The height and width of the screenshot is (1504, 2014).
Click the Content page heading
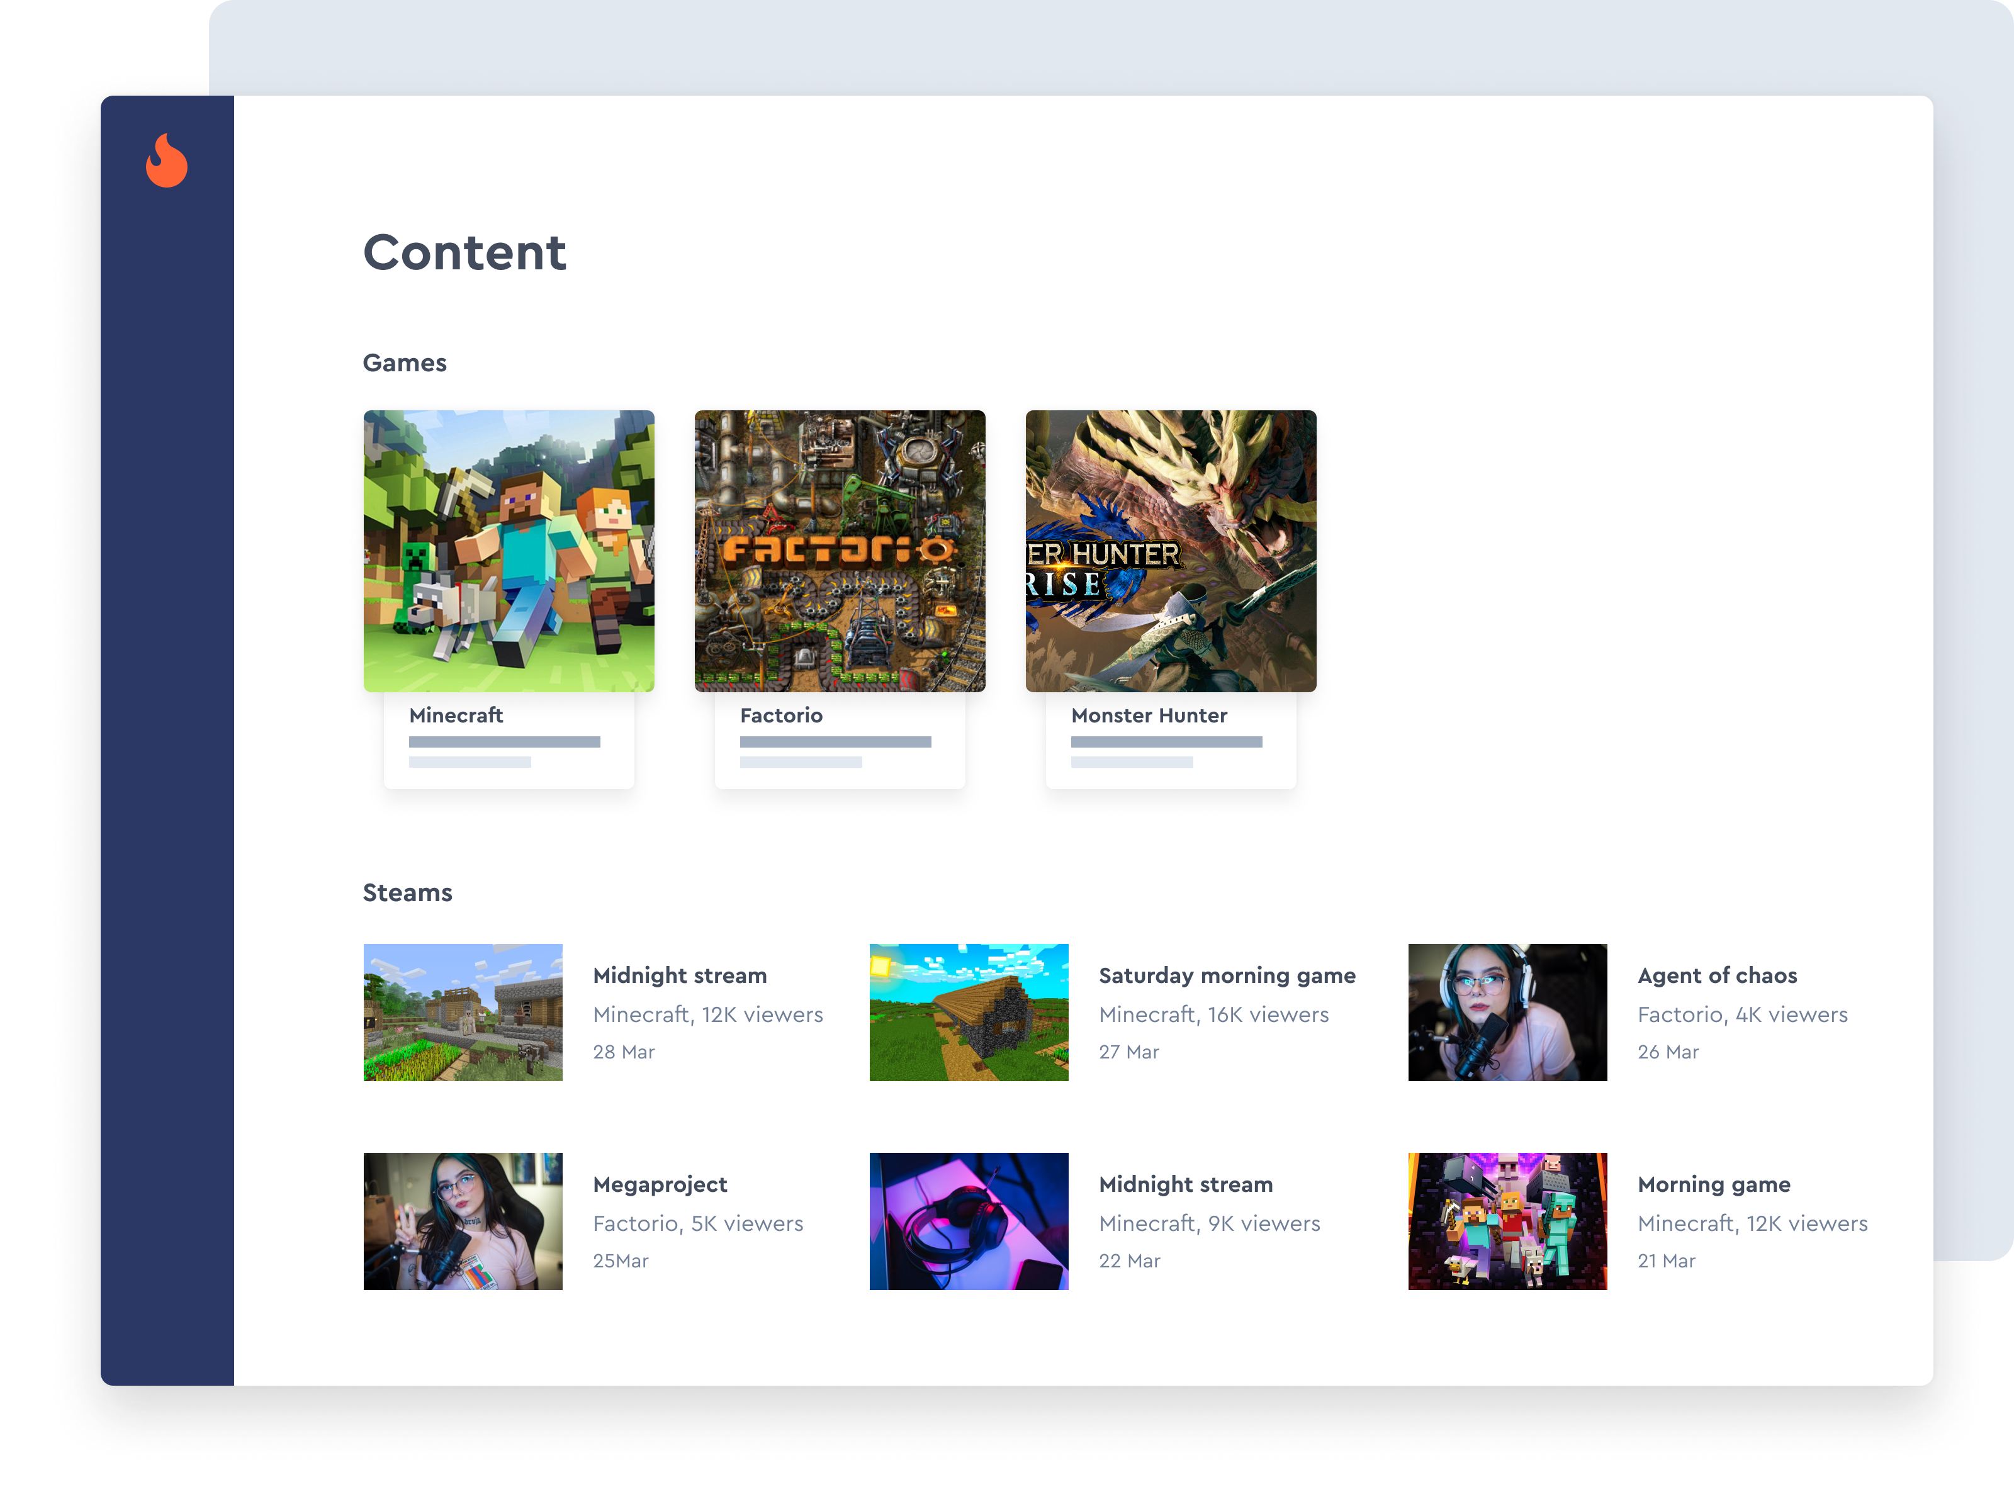click(464, 253)
